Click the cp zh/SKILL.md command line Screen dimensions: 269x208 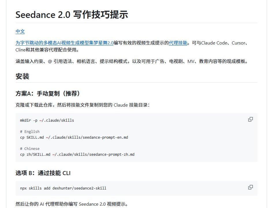click(x=77, y=155)
